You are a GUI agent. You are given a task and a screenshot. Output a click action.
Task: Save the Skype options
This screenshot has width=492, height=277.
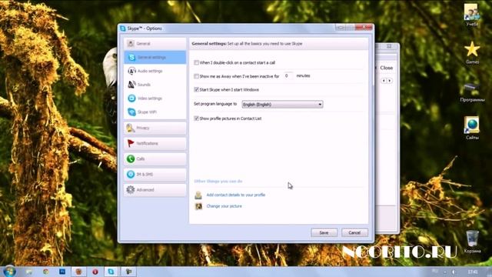pos(324,232)
